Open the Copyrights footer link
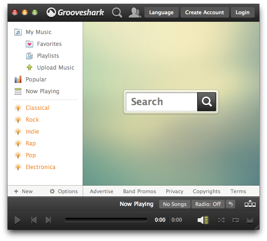The width and height of the screenshot is (267, 241). pos(207,191)
